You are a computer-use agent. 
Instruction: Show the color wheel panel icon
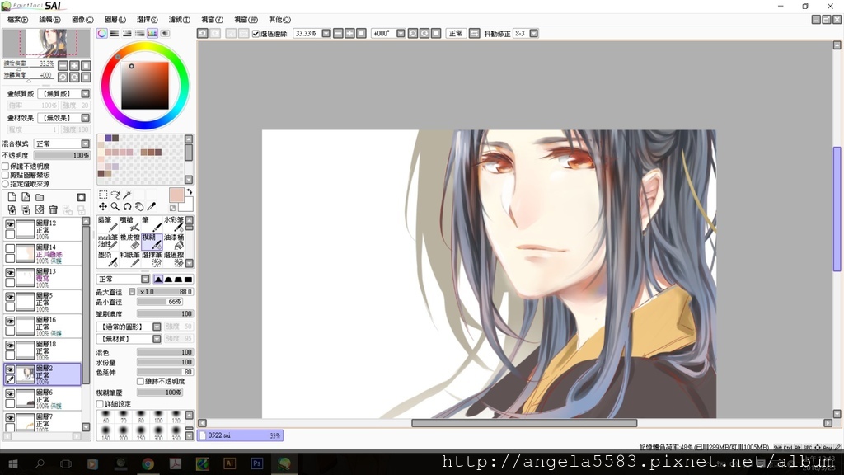[101, 33]
